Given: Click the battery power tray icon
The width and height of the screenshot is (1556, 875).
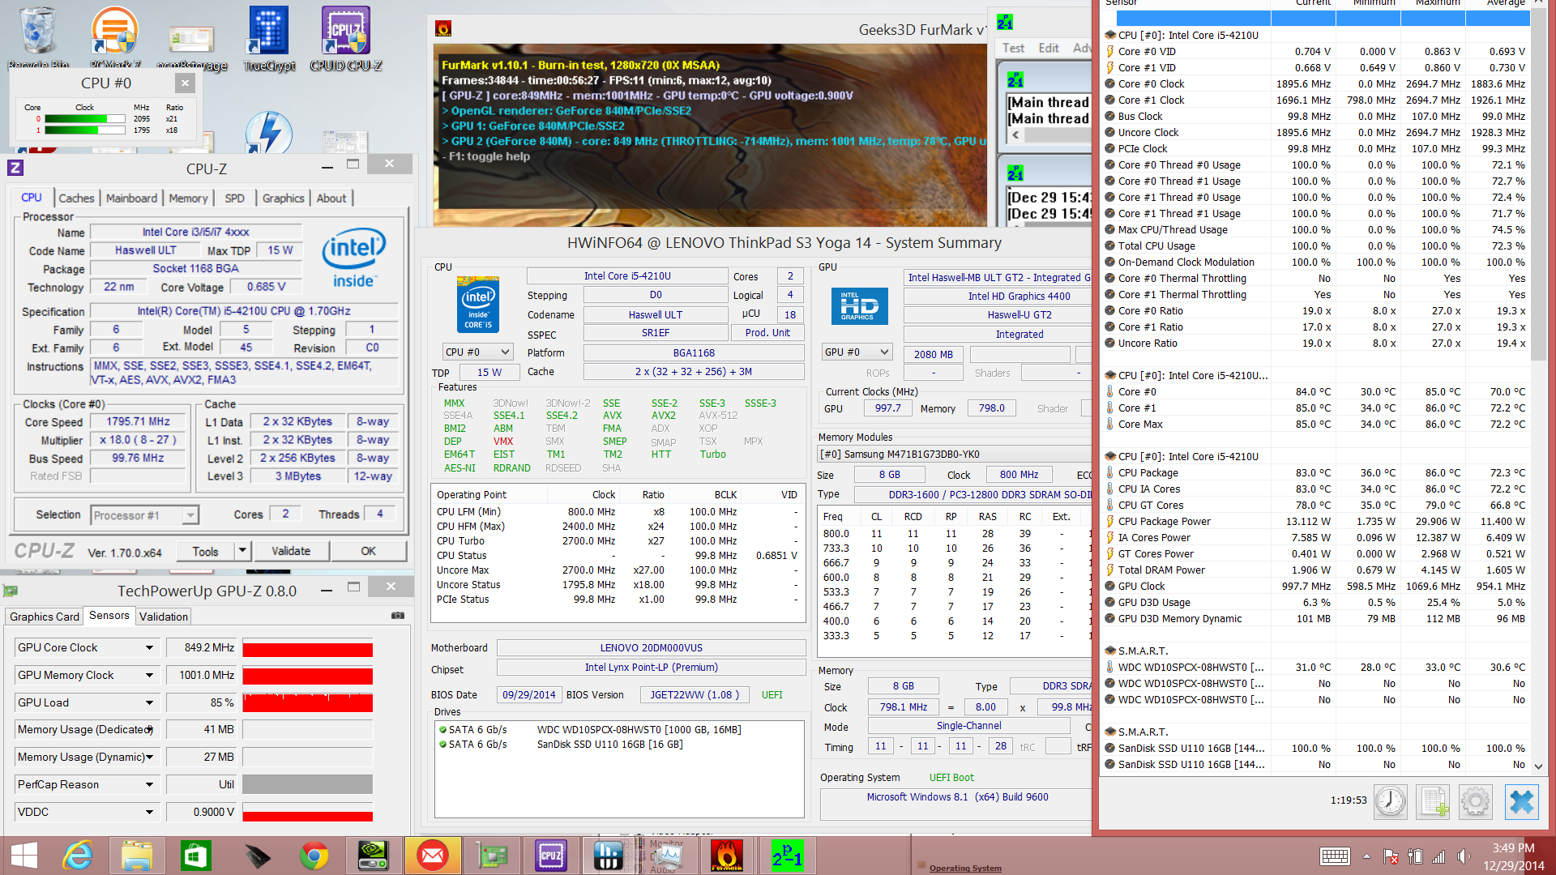Looking at the screenshot, I should (1415, 856).
